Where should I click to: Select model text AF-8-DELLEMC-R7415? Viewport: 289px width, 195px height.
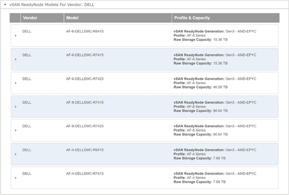tap(85, 102)
